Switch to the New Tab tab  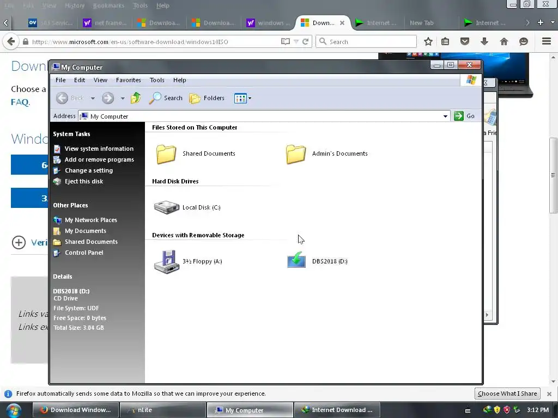(421, 23)
